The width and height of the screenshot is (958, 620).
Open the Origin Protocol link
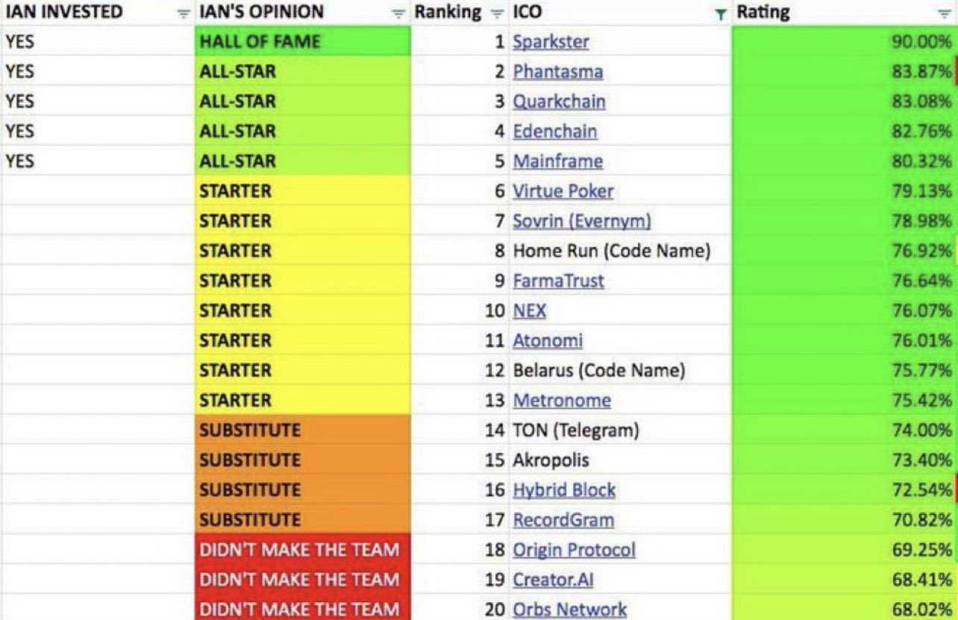574,550
